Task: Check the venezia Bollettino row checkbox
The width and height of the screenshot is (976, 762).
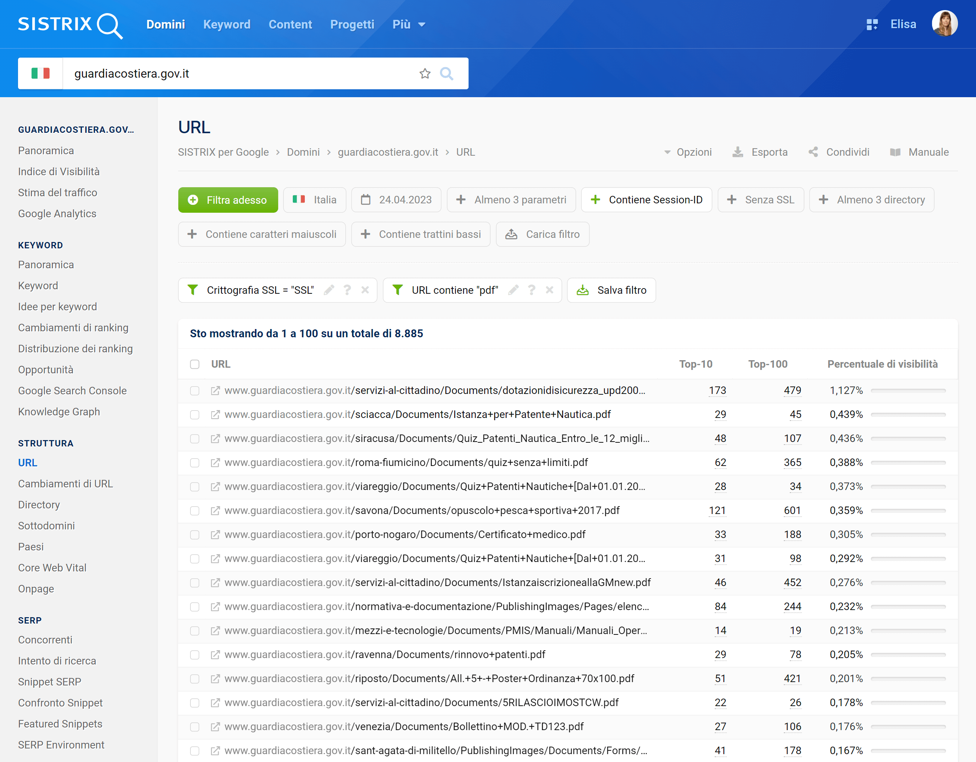Action: coord(194,727)
